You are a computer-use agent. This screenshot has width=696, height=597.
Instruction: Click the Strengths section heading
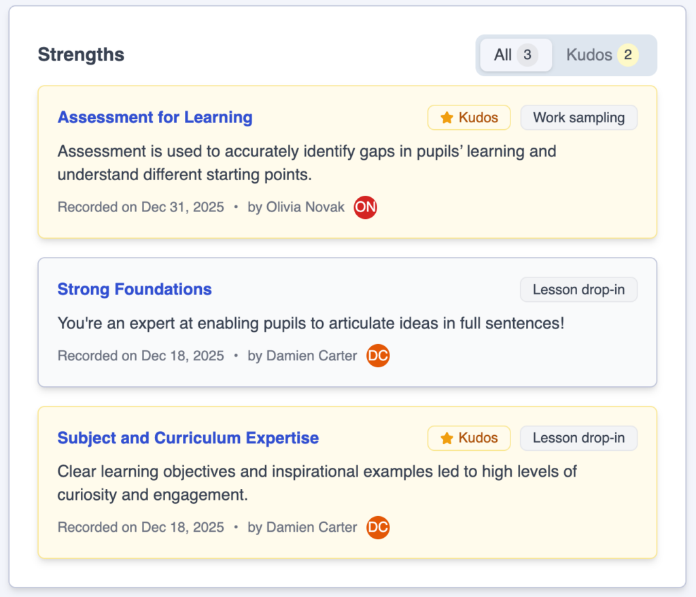click(x=81, y=55)
